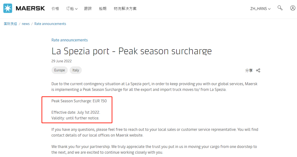Go to the 船期 menu item
The width and height of the screenshot is (297, 157).
(103, 8)
